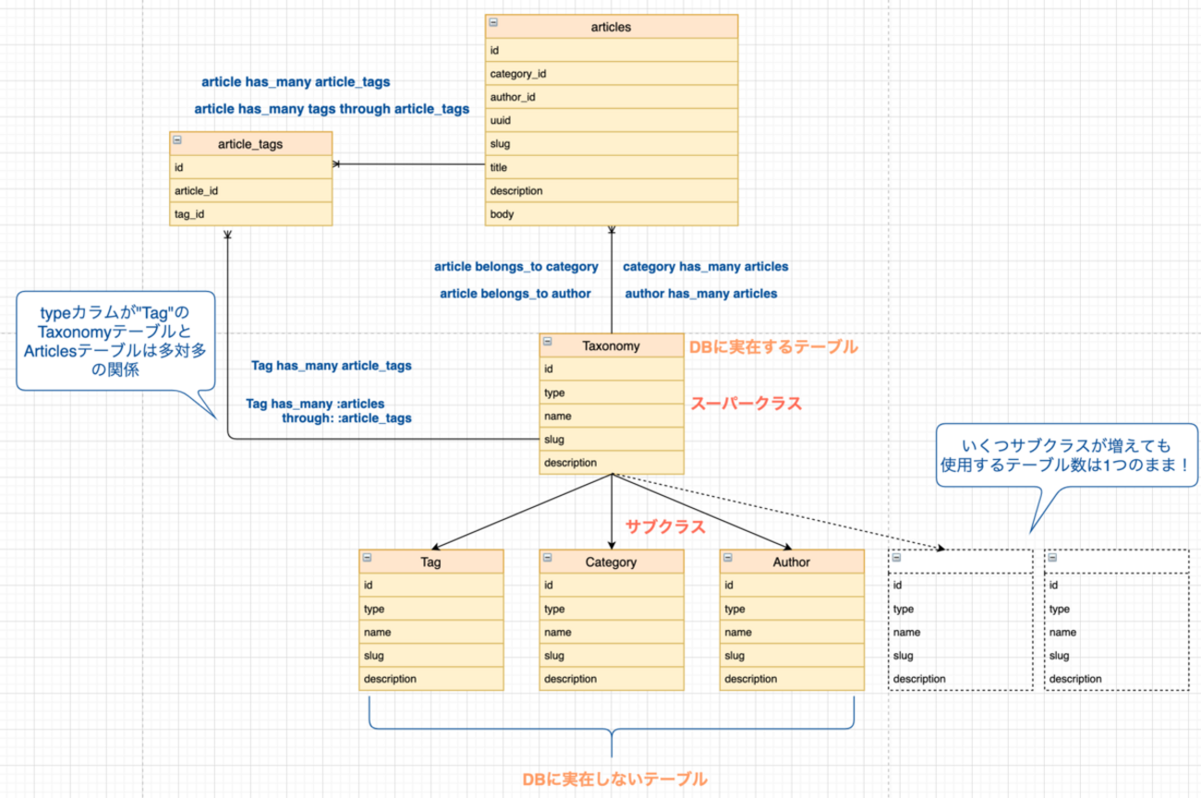1201x798 pixels.
Task: Select the Tag table title
Action: tap(431, 562)
